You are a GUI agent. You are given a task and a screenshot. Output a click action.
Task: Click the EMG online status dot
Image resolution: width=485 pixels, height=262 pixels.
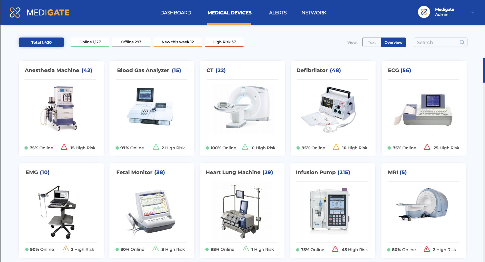[x=27, y=250]
